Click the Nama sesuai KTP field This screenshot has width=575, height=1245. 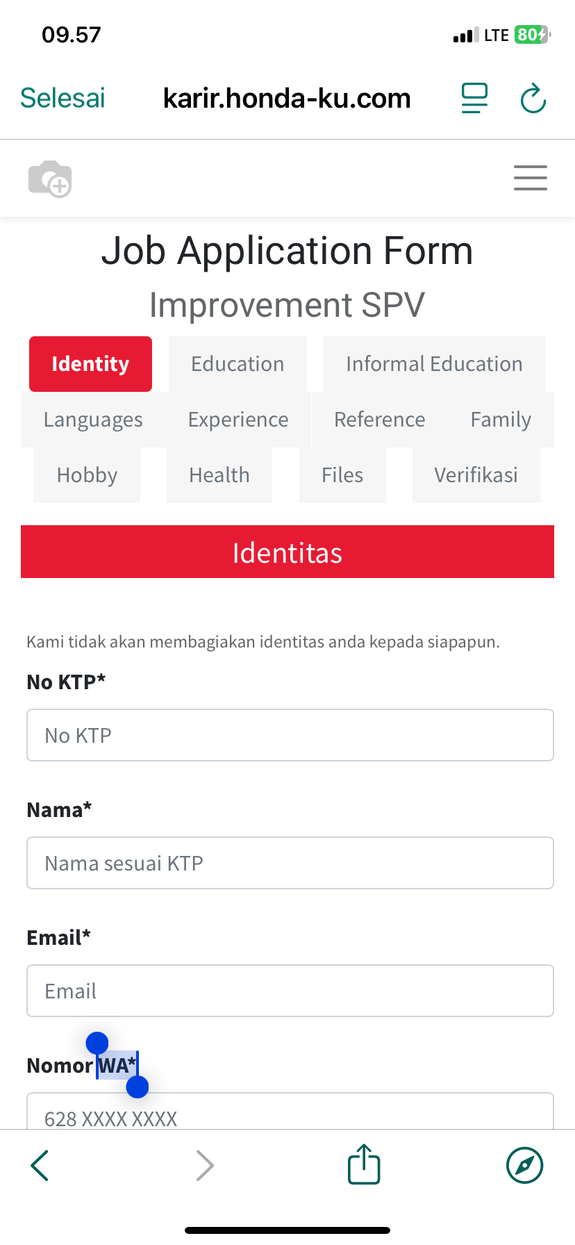pos(290,863)
